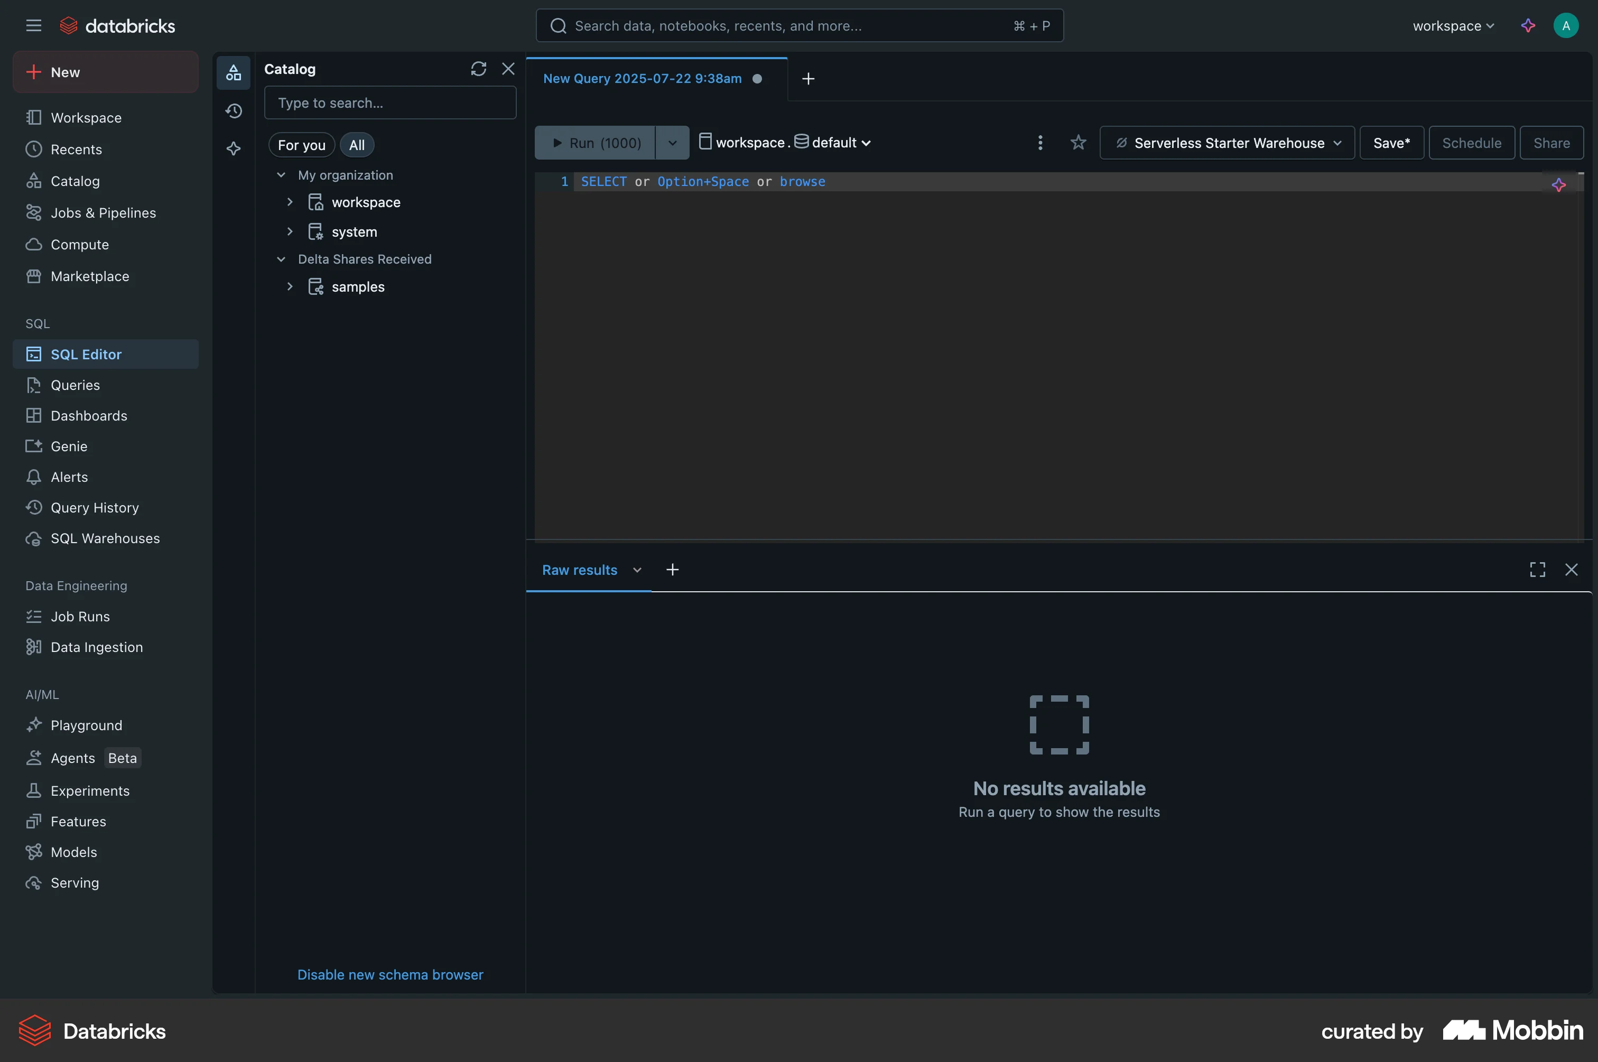Open Models in the sidebar
Screen dimensions: 1598x1062
(106, 852)
